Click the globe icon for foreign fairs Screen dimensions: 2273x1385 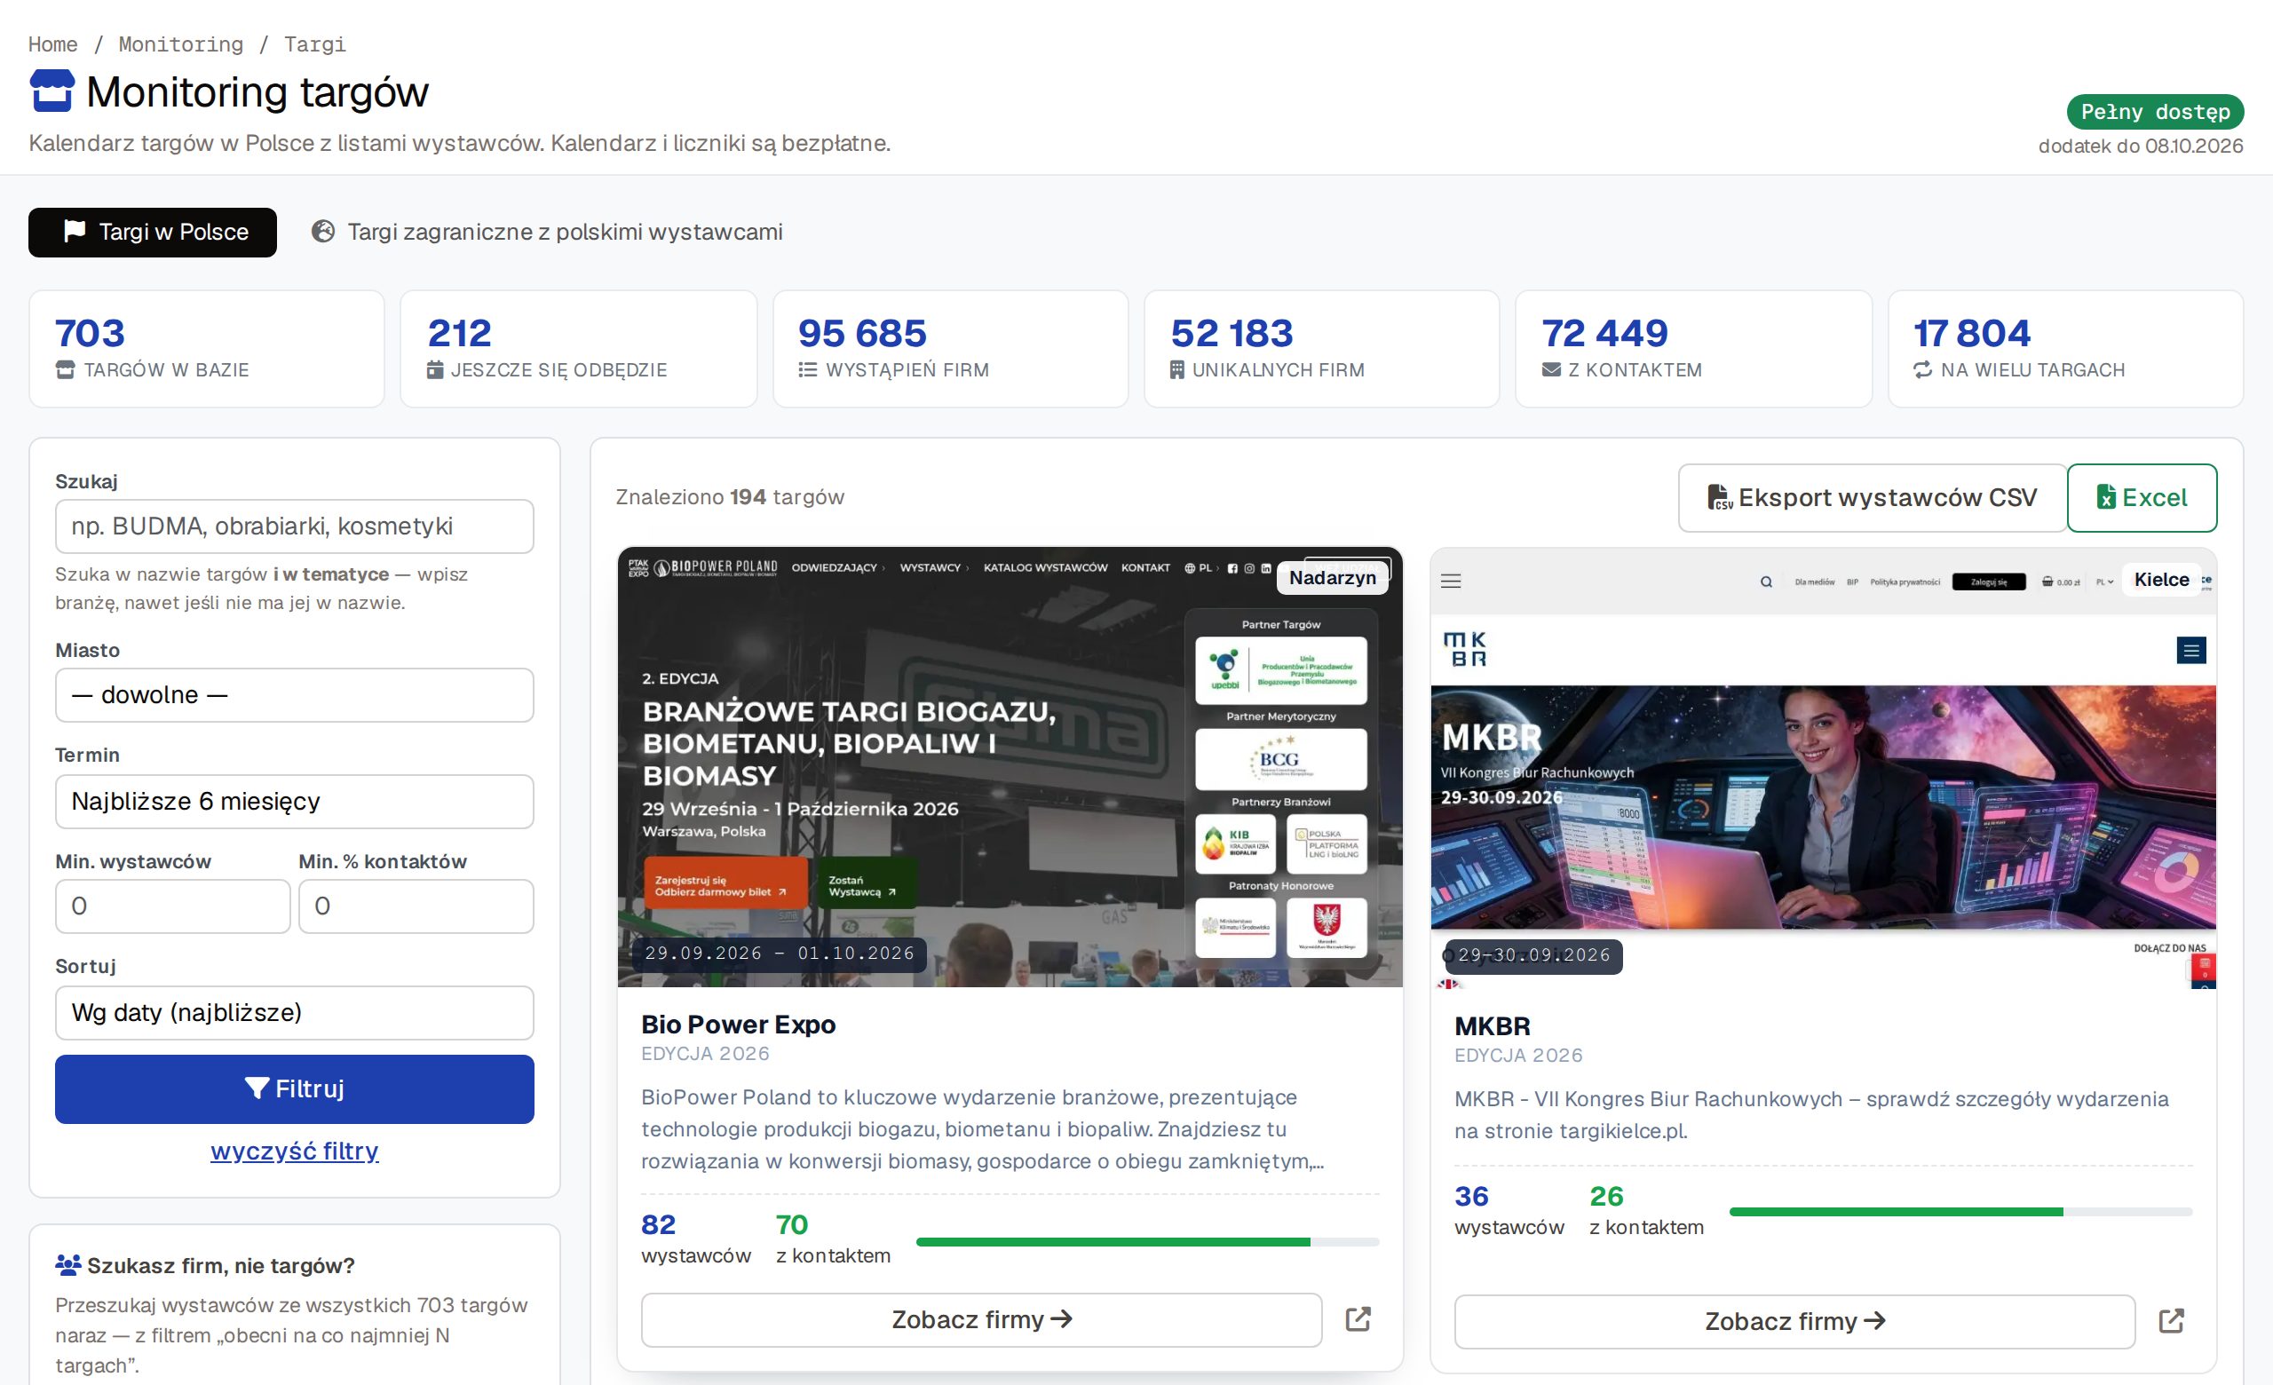coord(323,232)
